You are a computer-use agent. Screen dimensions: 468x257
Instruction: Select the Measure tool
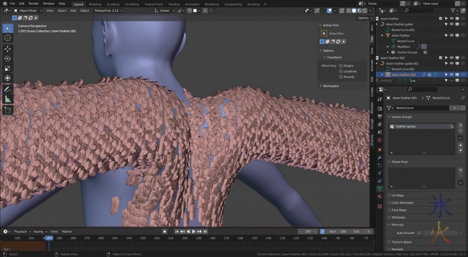7,99
